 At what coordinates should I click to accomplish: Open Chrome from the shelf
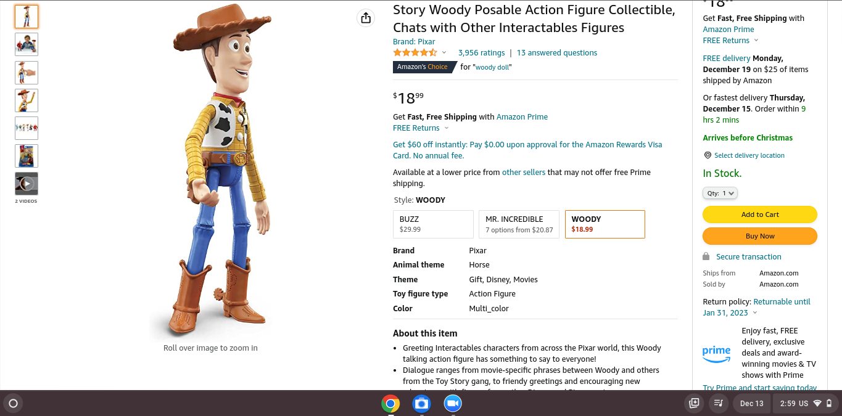[390, 404]
